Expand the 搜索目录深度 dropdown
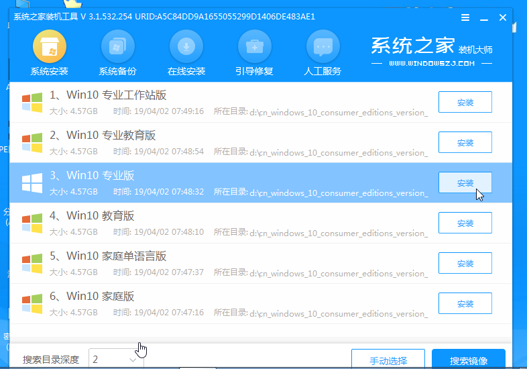Viewport: 527px width, 369px height. (133, 360)
